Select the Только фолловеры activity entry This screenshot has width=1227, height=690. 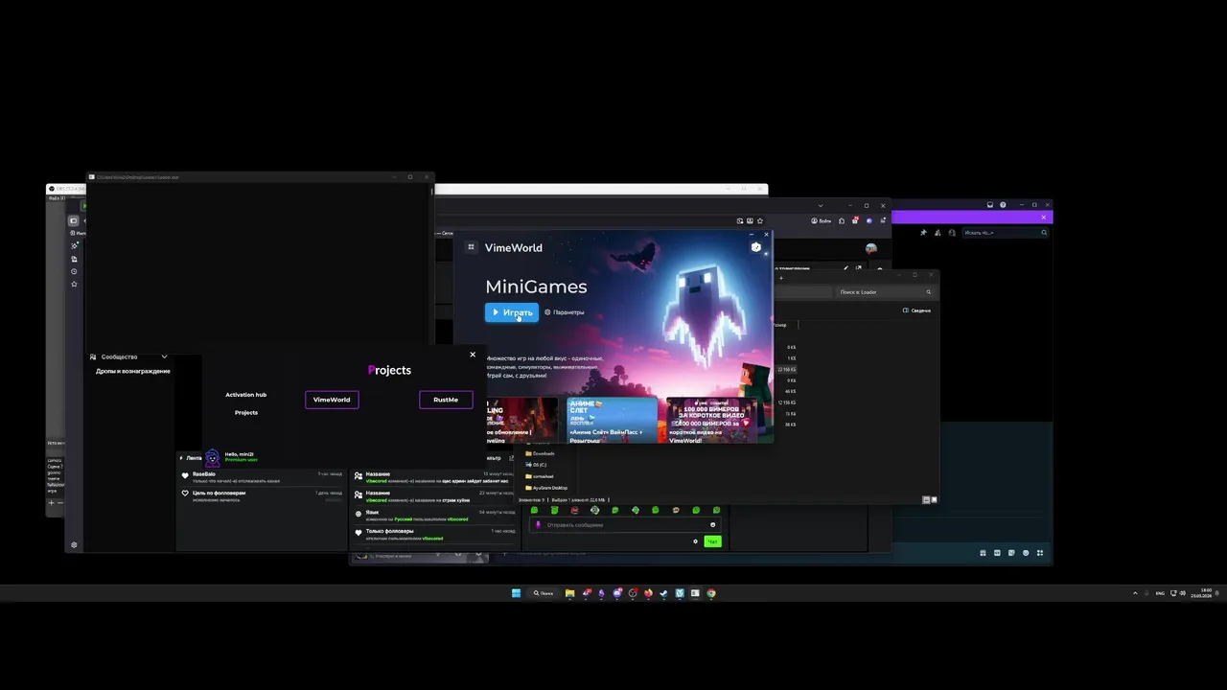click(433, 534)
